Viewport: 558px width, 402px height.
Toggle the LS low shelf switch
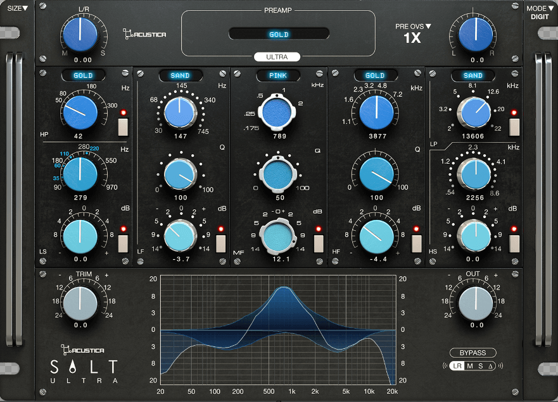point(123,243)
